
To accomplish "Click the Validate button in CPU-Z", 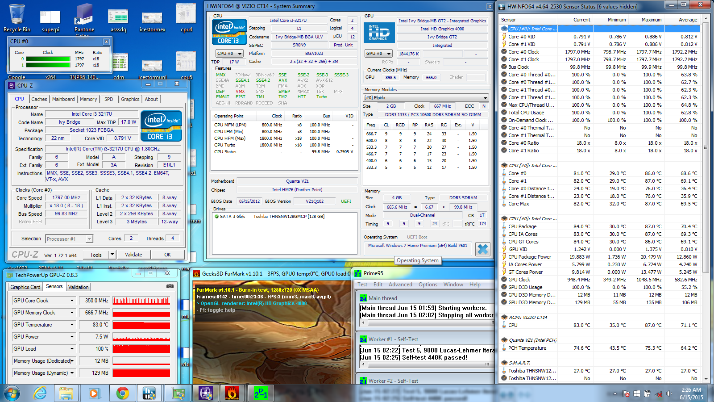I will (133, 255).
